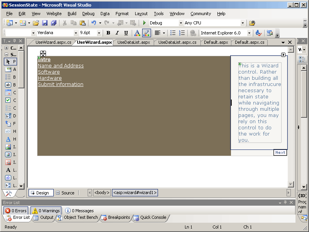This screenshot has width=309, height=232.
Task: Switch to Source view
Action: [65, 193]
